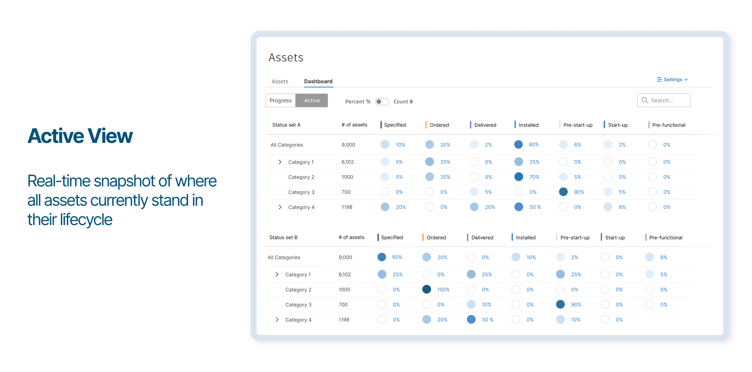
Task: Click 90% Pre-start-up circle, Category 3, set A
Action: (x=563, y=192)
